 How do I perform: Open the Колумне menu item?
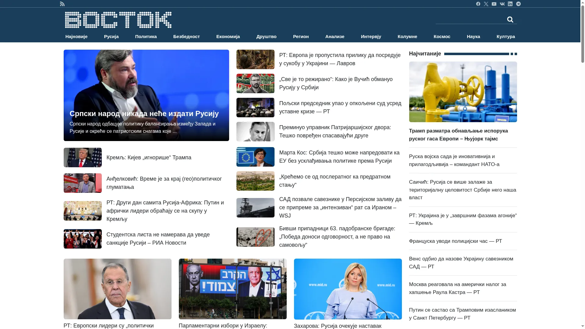407,37
